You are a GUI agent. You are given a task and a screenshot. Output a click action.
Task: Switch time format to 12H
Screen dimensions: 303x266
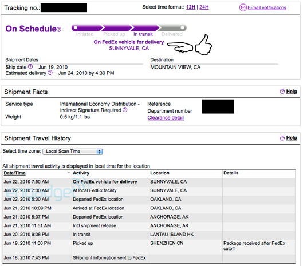[x=191, y=7]
